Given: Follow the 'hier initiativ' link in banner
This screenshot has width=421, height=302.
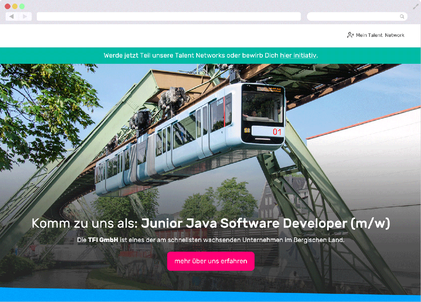Looking at the screenshot, I should click(x=298, y=55).
